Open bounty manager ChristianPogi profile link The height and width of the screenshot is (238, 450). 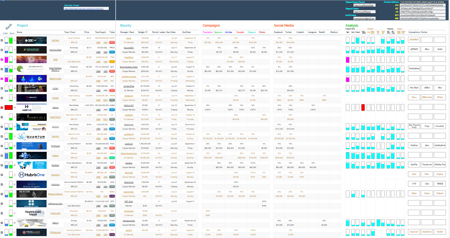129,86
